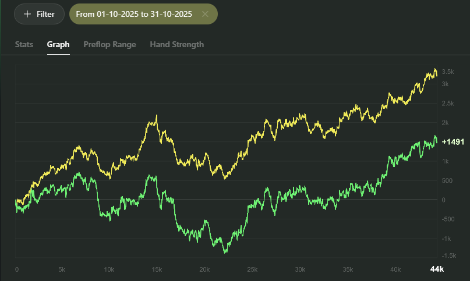Image resolution: width=470 pixels, height=281 pixels.
Task: Click the green line's lowest point near 22k
Action: coord(225,252)
